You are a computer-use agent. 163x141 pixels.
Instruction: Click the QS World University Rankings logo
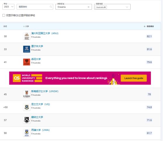pos(27,78)
